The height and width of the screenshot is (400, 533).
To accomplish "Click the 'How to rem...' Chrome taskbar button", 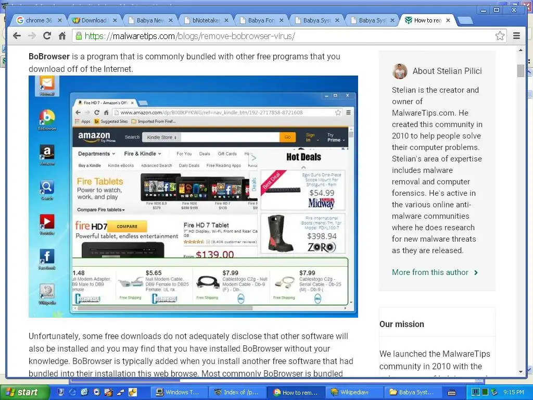I will point(296,392).
